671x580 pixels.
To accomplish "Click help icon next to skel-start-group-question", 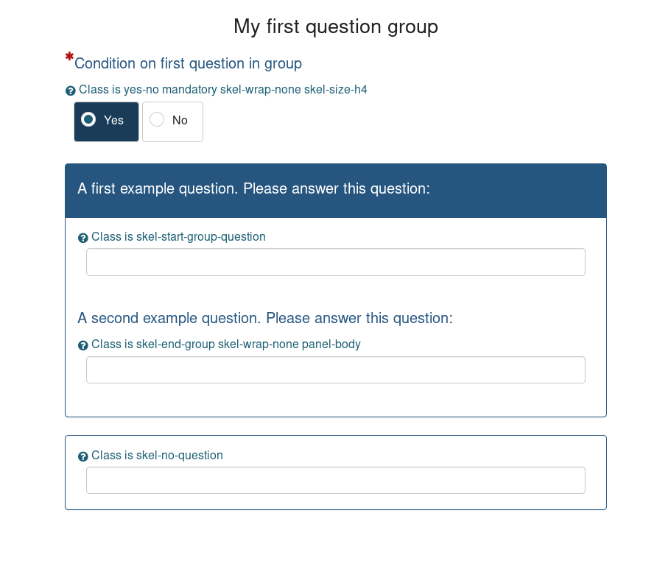I will [x=83, y=238].
